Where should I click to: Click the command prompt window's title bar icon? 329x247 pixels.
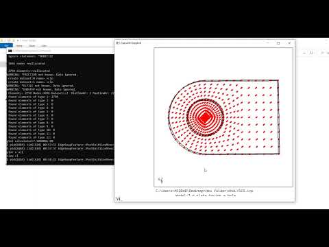click(10, 51)
